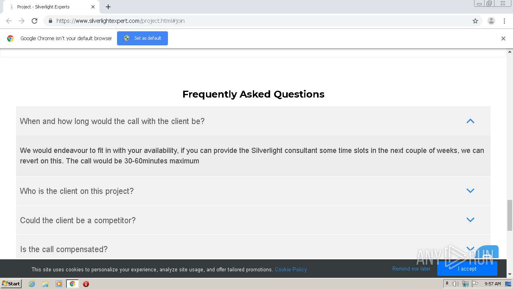Click the browser back arrow
Image resolution: width=513 pixels, height=289 pixels.
[9, 21]
